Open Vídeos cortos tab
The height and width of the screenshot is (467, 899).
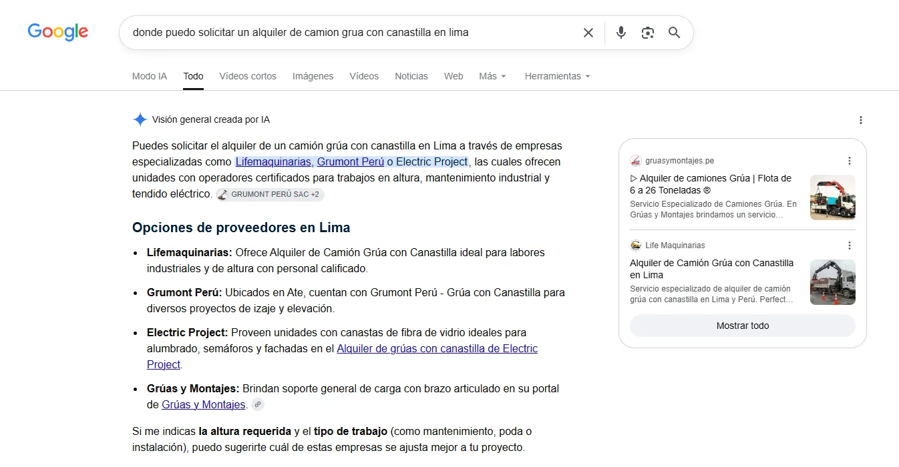[248, 76]
